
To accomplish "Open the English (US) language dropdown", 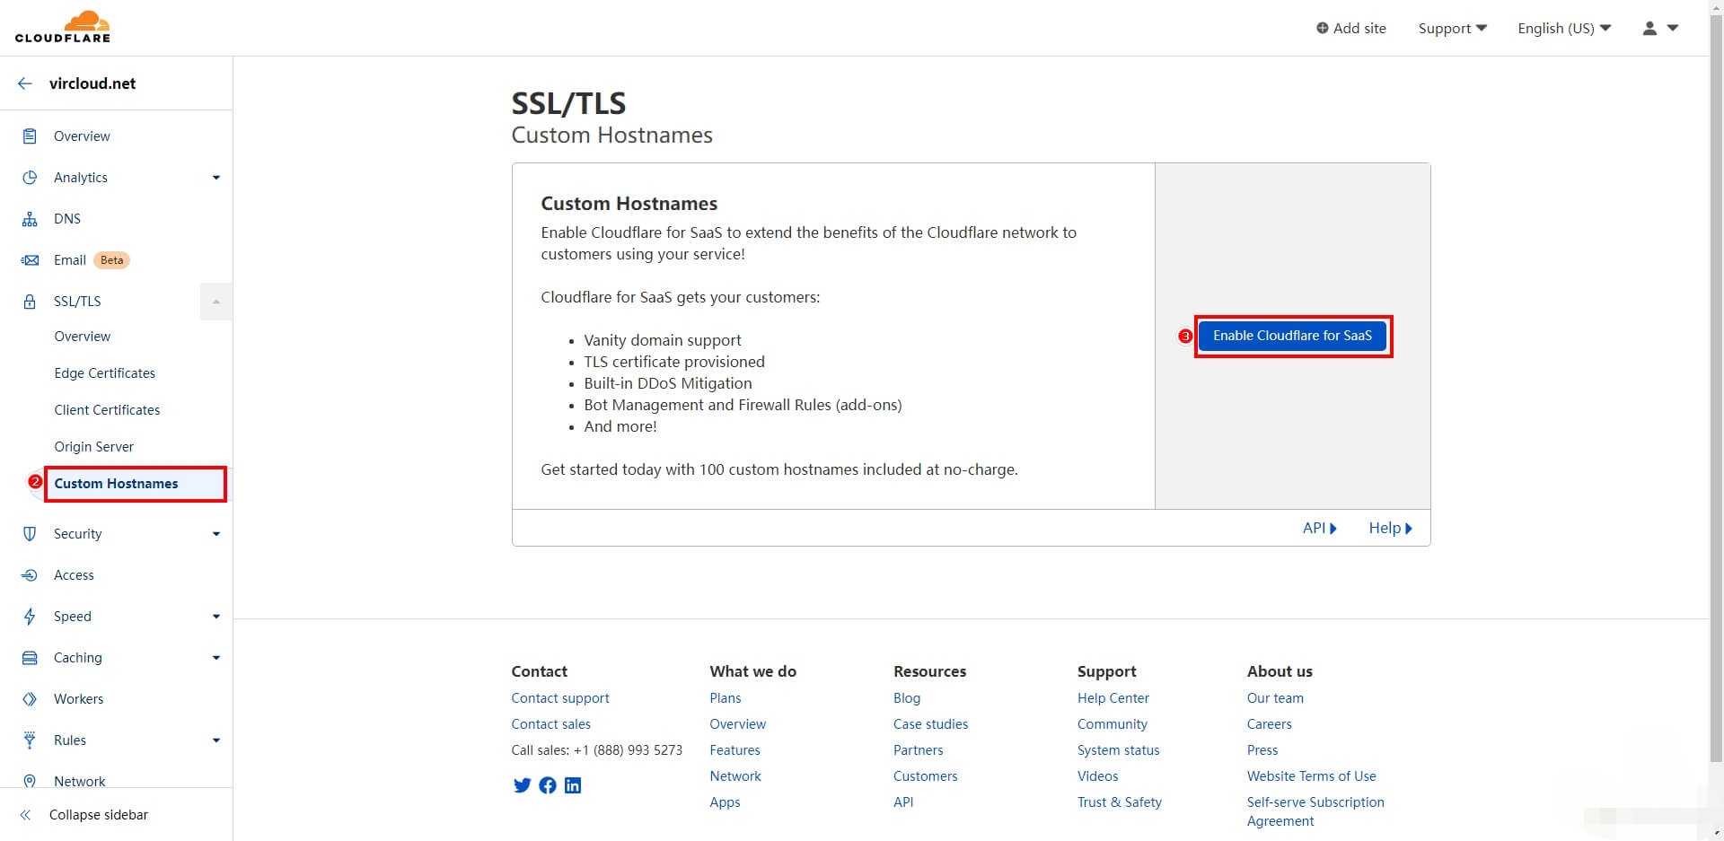I will 1563,28.
